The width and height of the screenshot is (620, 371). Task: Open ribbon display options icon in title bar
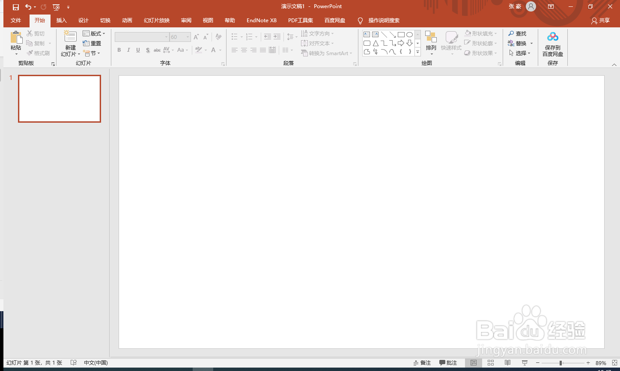551,6
